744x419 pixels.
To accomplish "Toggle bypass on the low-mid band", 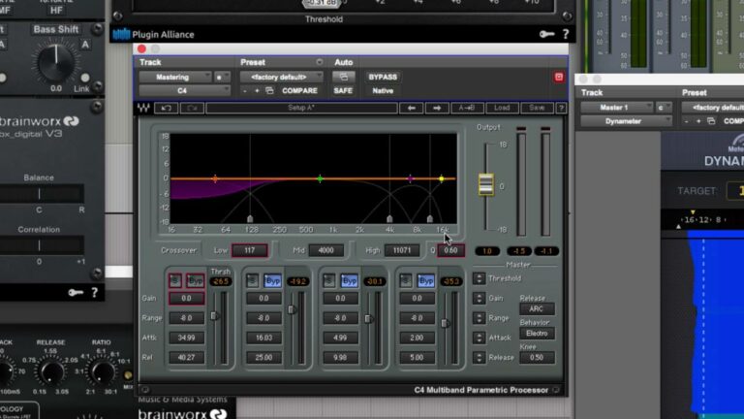I will coord(272,280).
